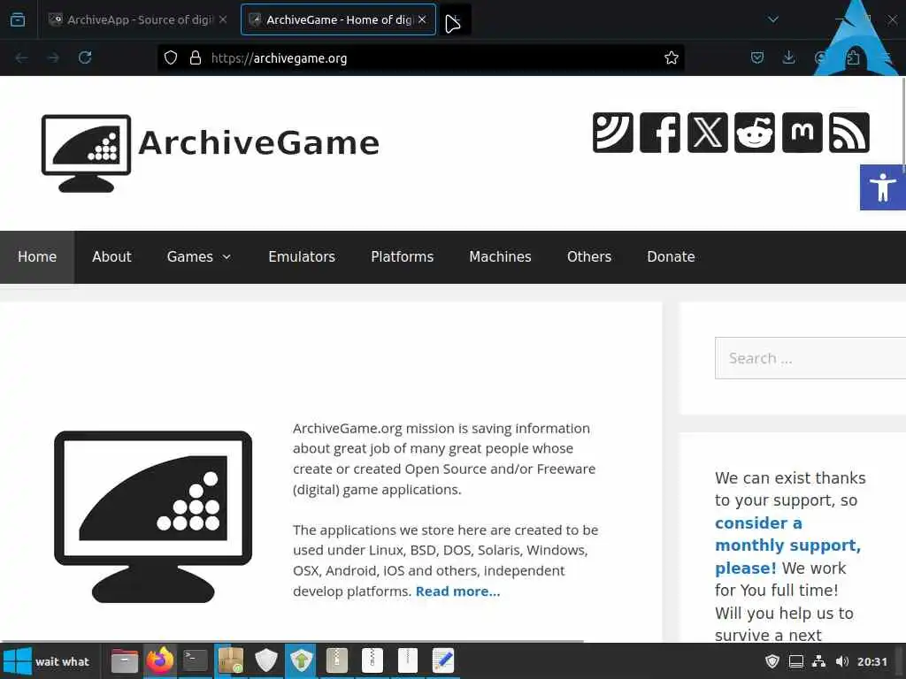Open the ArchiveGame site title link
The image size is (906, 679).
tap(259, 142)
